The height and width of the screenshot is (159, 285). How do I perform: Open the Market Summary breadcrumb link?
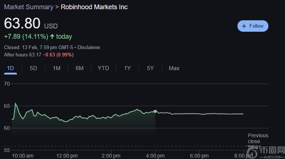pos(27,7)
